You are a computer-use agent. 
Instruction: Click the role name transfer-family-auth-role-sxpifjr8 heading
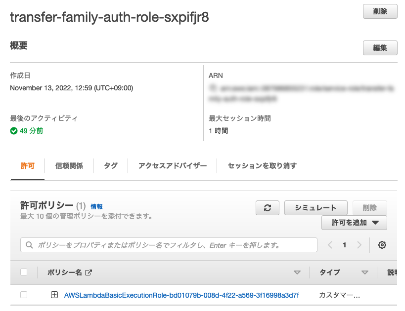coord(109,17)
